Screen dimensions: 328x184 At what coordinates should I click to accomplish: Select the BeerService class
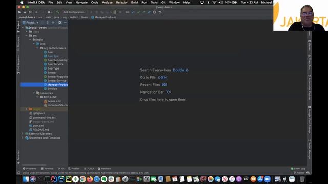[x=55, y=64]
